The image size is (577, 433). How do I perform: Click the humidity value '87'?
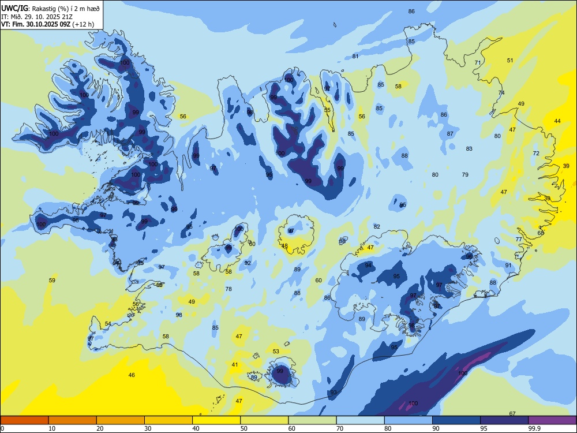point(450,134)
